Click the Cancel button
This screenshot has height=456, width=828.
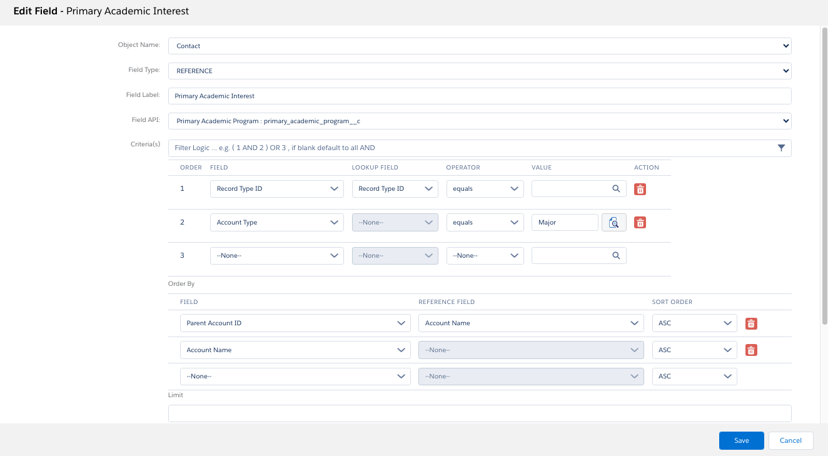[x=790, y=440]
